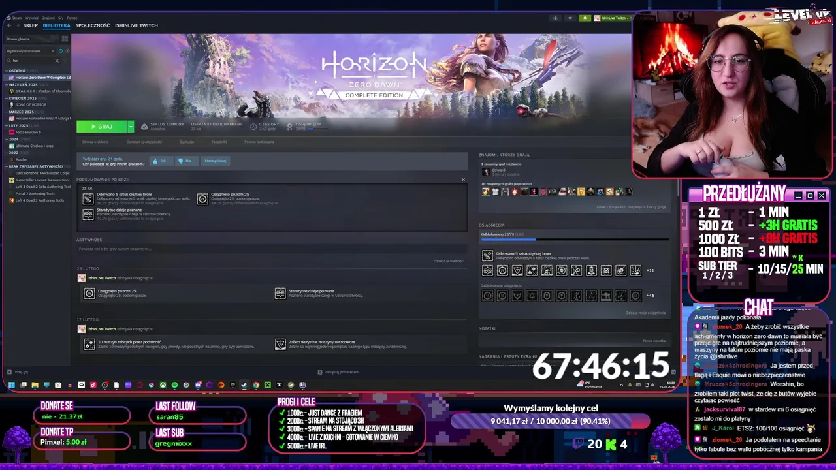The height and width of the screenshot is (470, 836).
Task: Open the Spotify icon on the taskbar
Action: [x=174, y=385]
